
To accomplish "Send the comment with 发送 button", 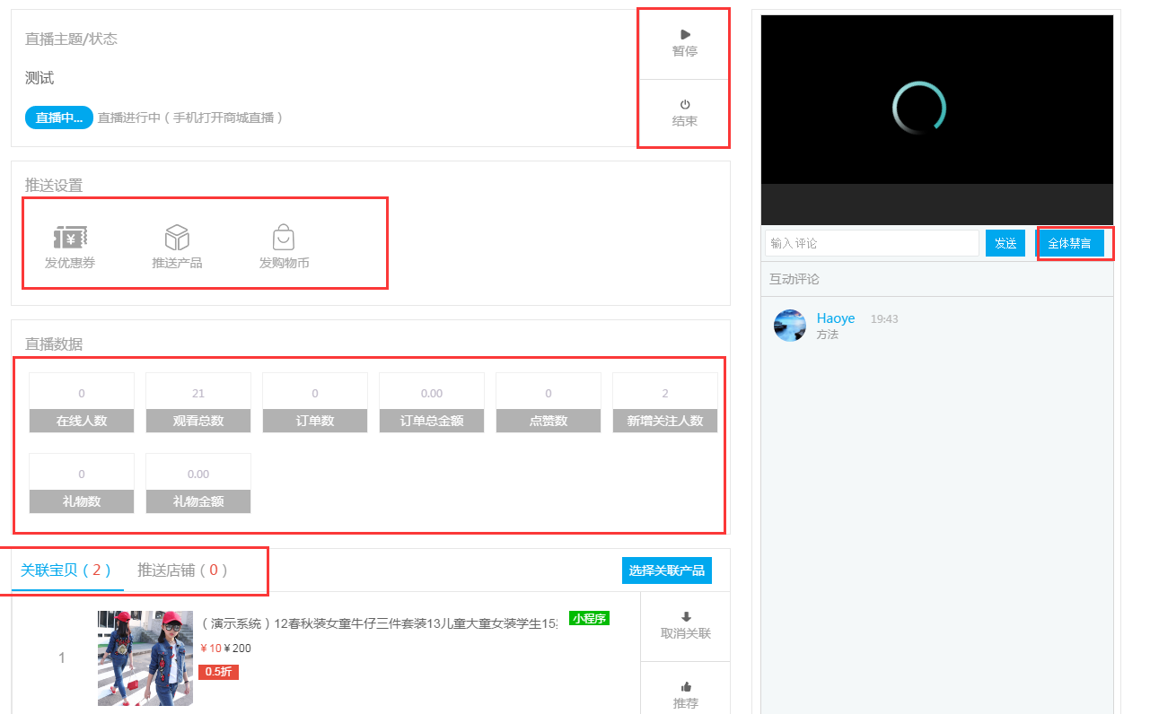I will tap(1005, 243).
